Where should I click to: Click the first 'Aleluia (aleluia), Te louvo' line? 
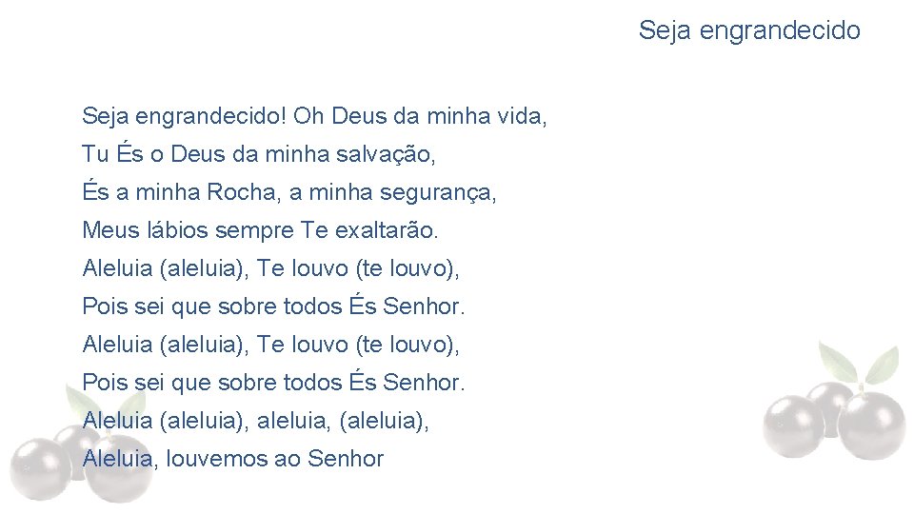click(x=270, y=268)
